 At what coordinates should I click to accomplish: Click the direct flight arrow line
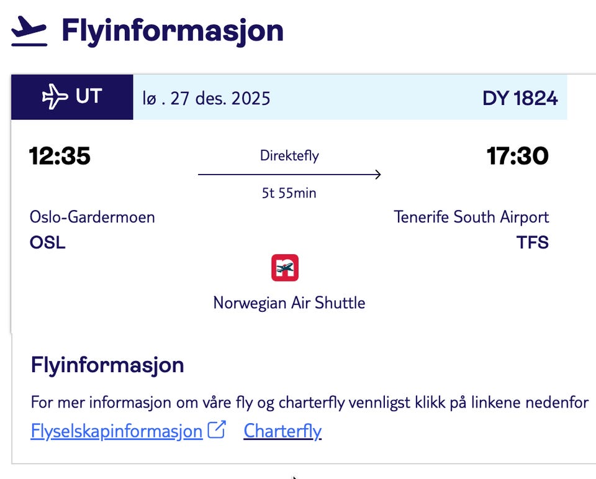tap(289, 175)
